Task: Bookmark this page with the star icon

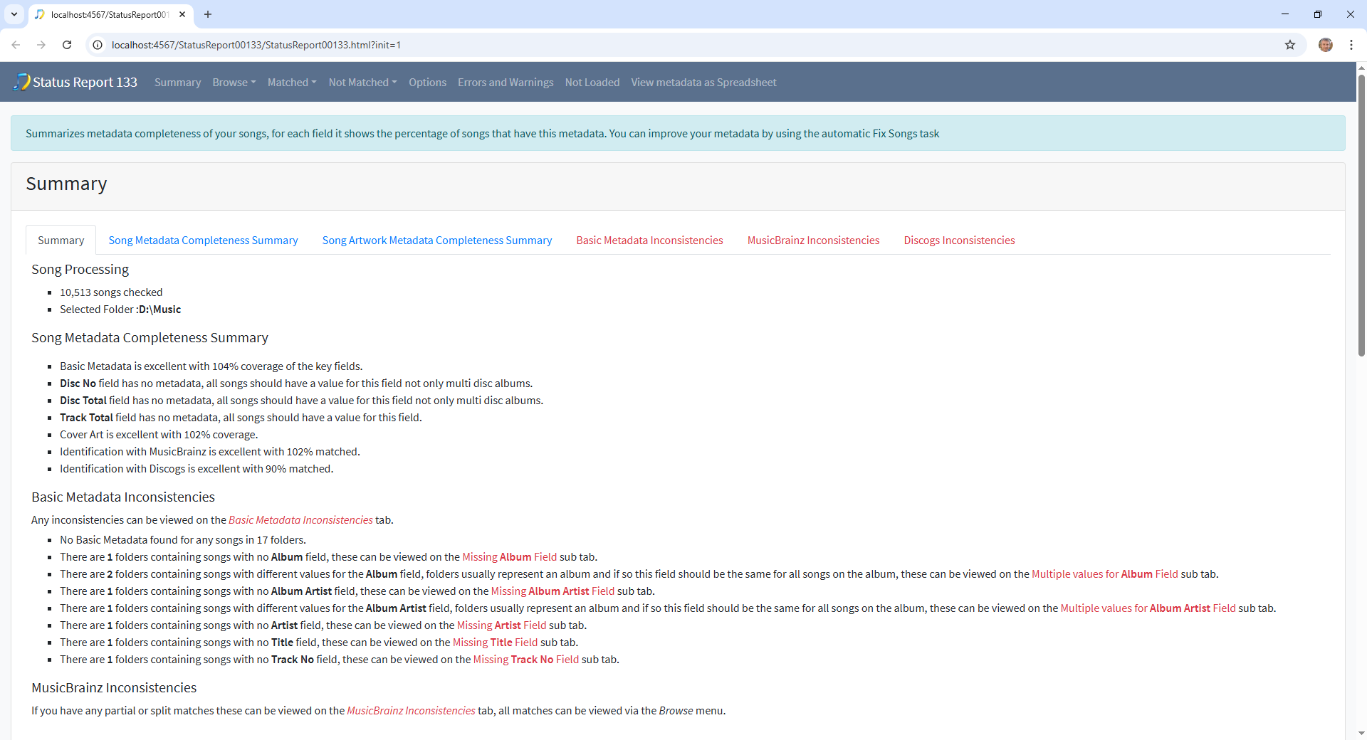Action: point(1289,45)
